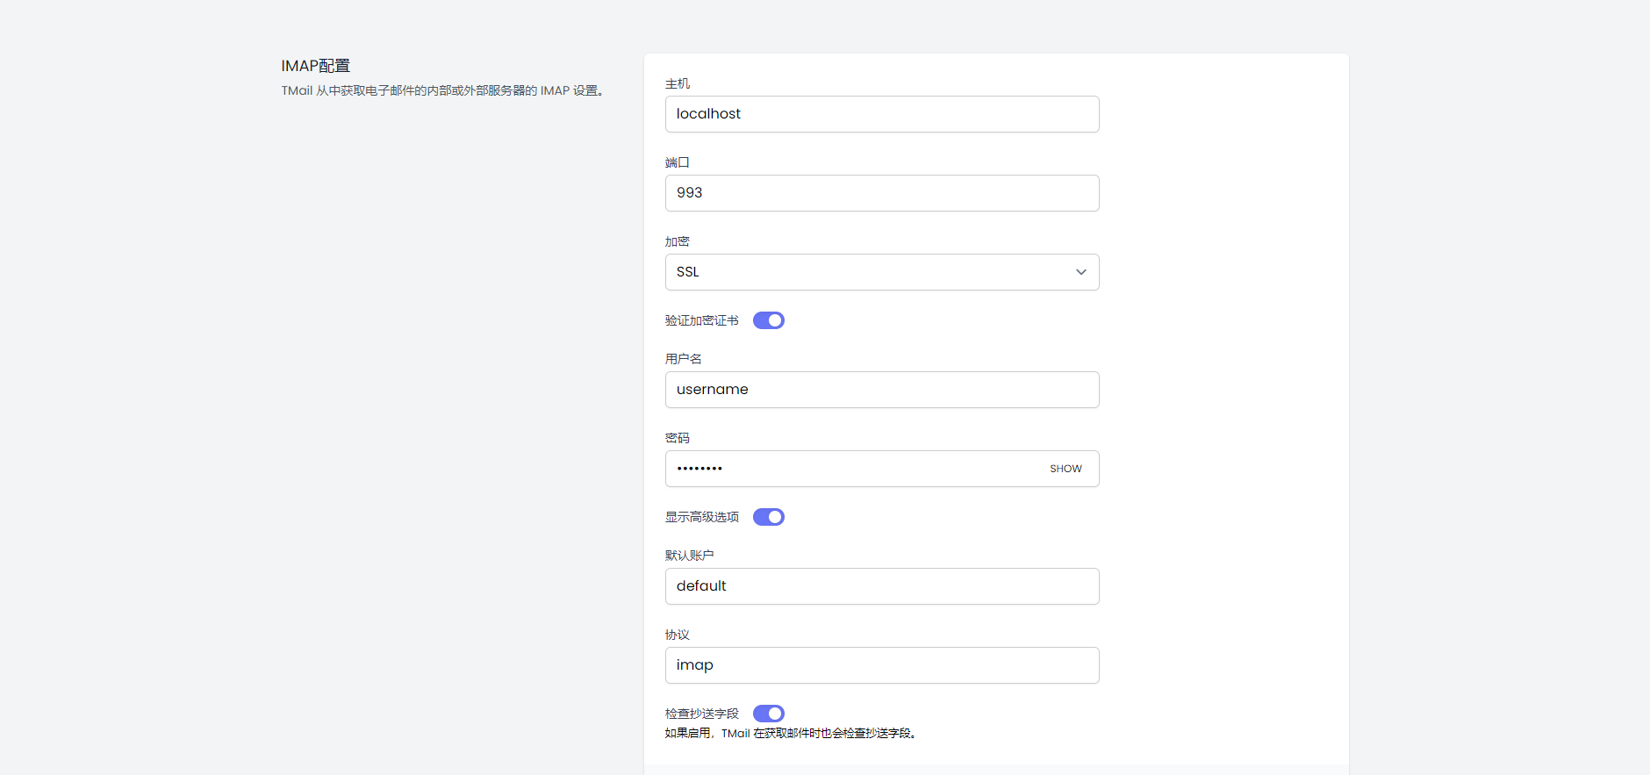Toggle the 显示高级选项 switch
The width and height of the screenshot is (1650, 775).
[x=769, y=517]
